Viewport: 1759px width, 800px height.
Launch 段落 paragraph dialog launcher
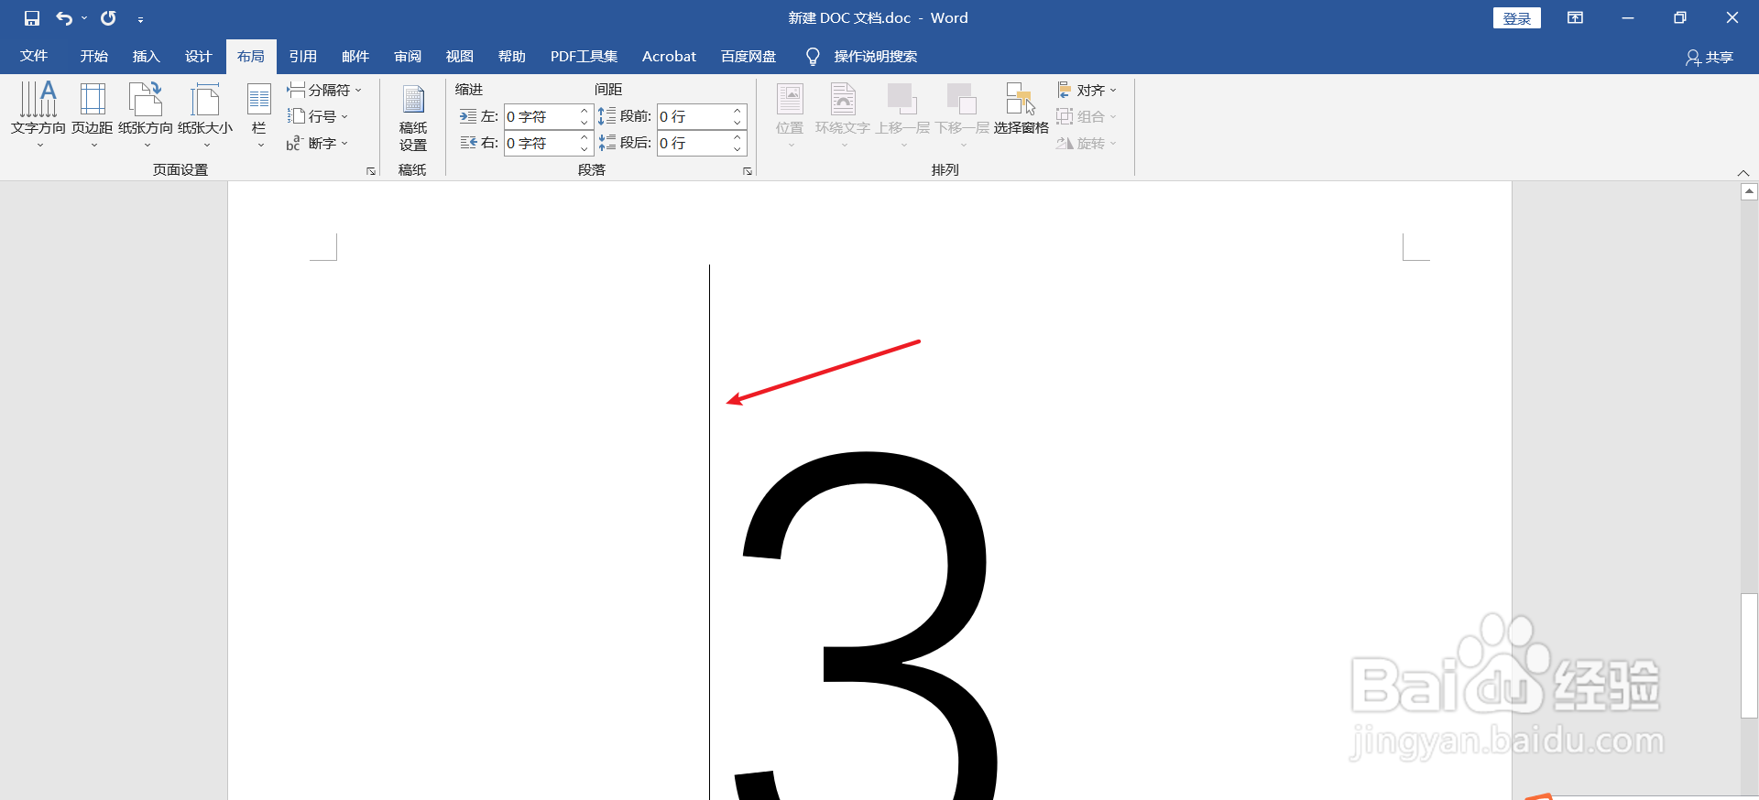(x=748, y=171)
